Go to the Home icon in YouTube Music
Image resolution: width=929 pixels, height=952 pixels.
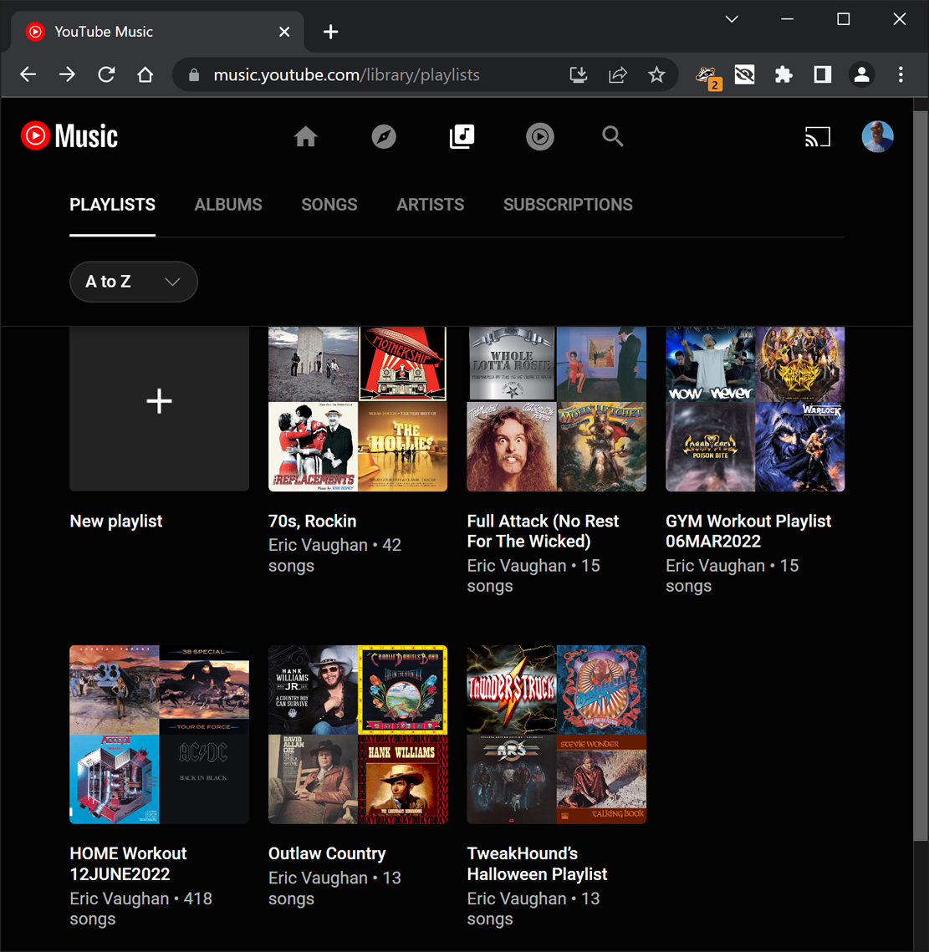[305, 136]
